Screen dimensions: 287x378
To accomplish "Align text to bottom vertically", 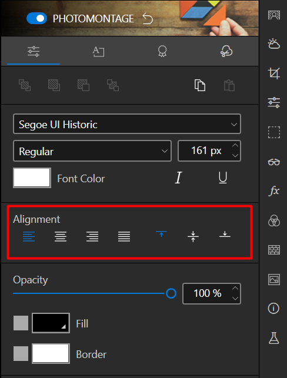I will tap(225, 234).
